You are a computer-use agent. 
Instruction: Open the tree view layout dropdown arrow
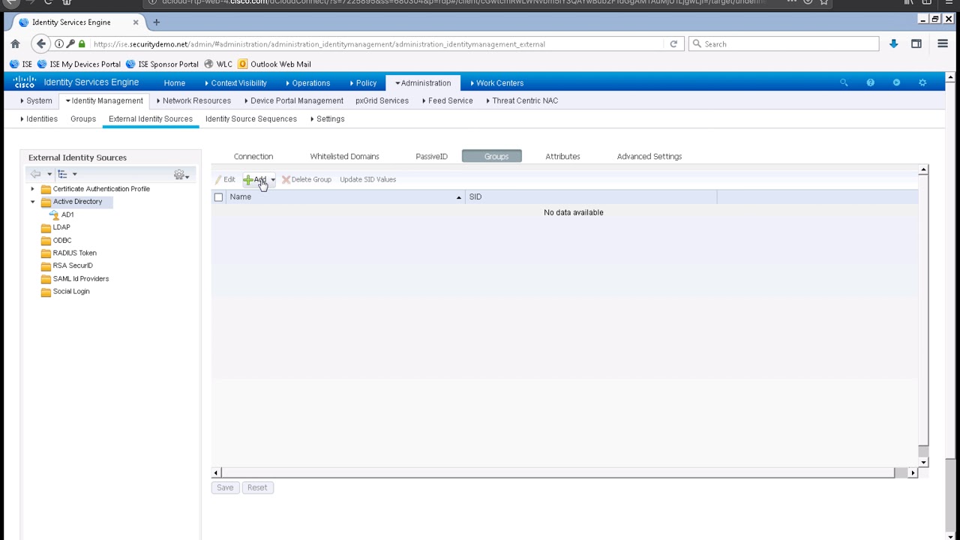[x=74, y=174]
